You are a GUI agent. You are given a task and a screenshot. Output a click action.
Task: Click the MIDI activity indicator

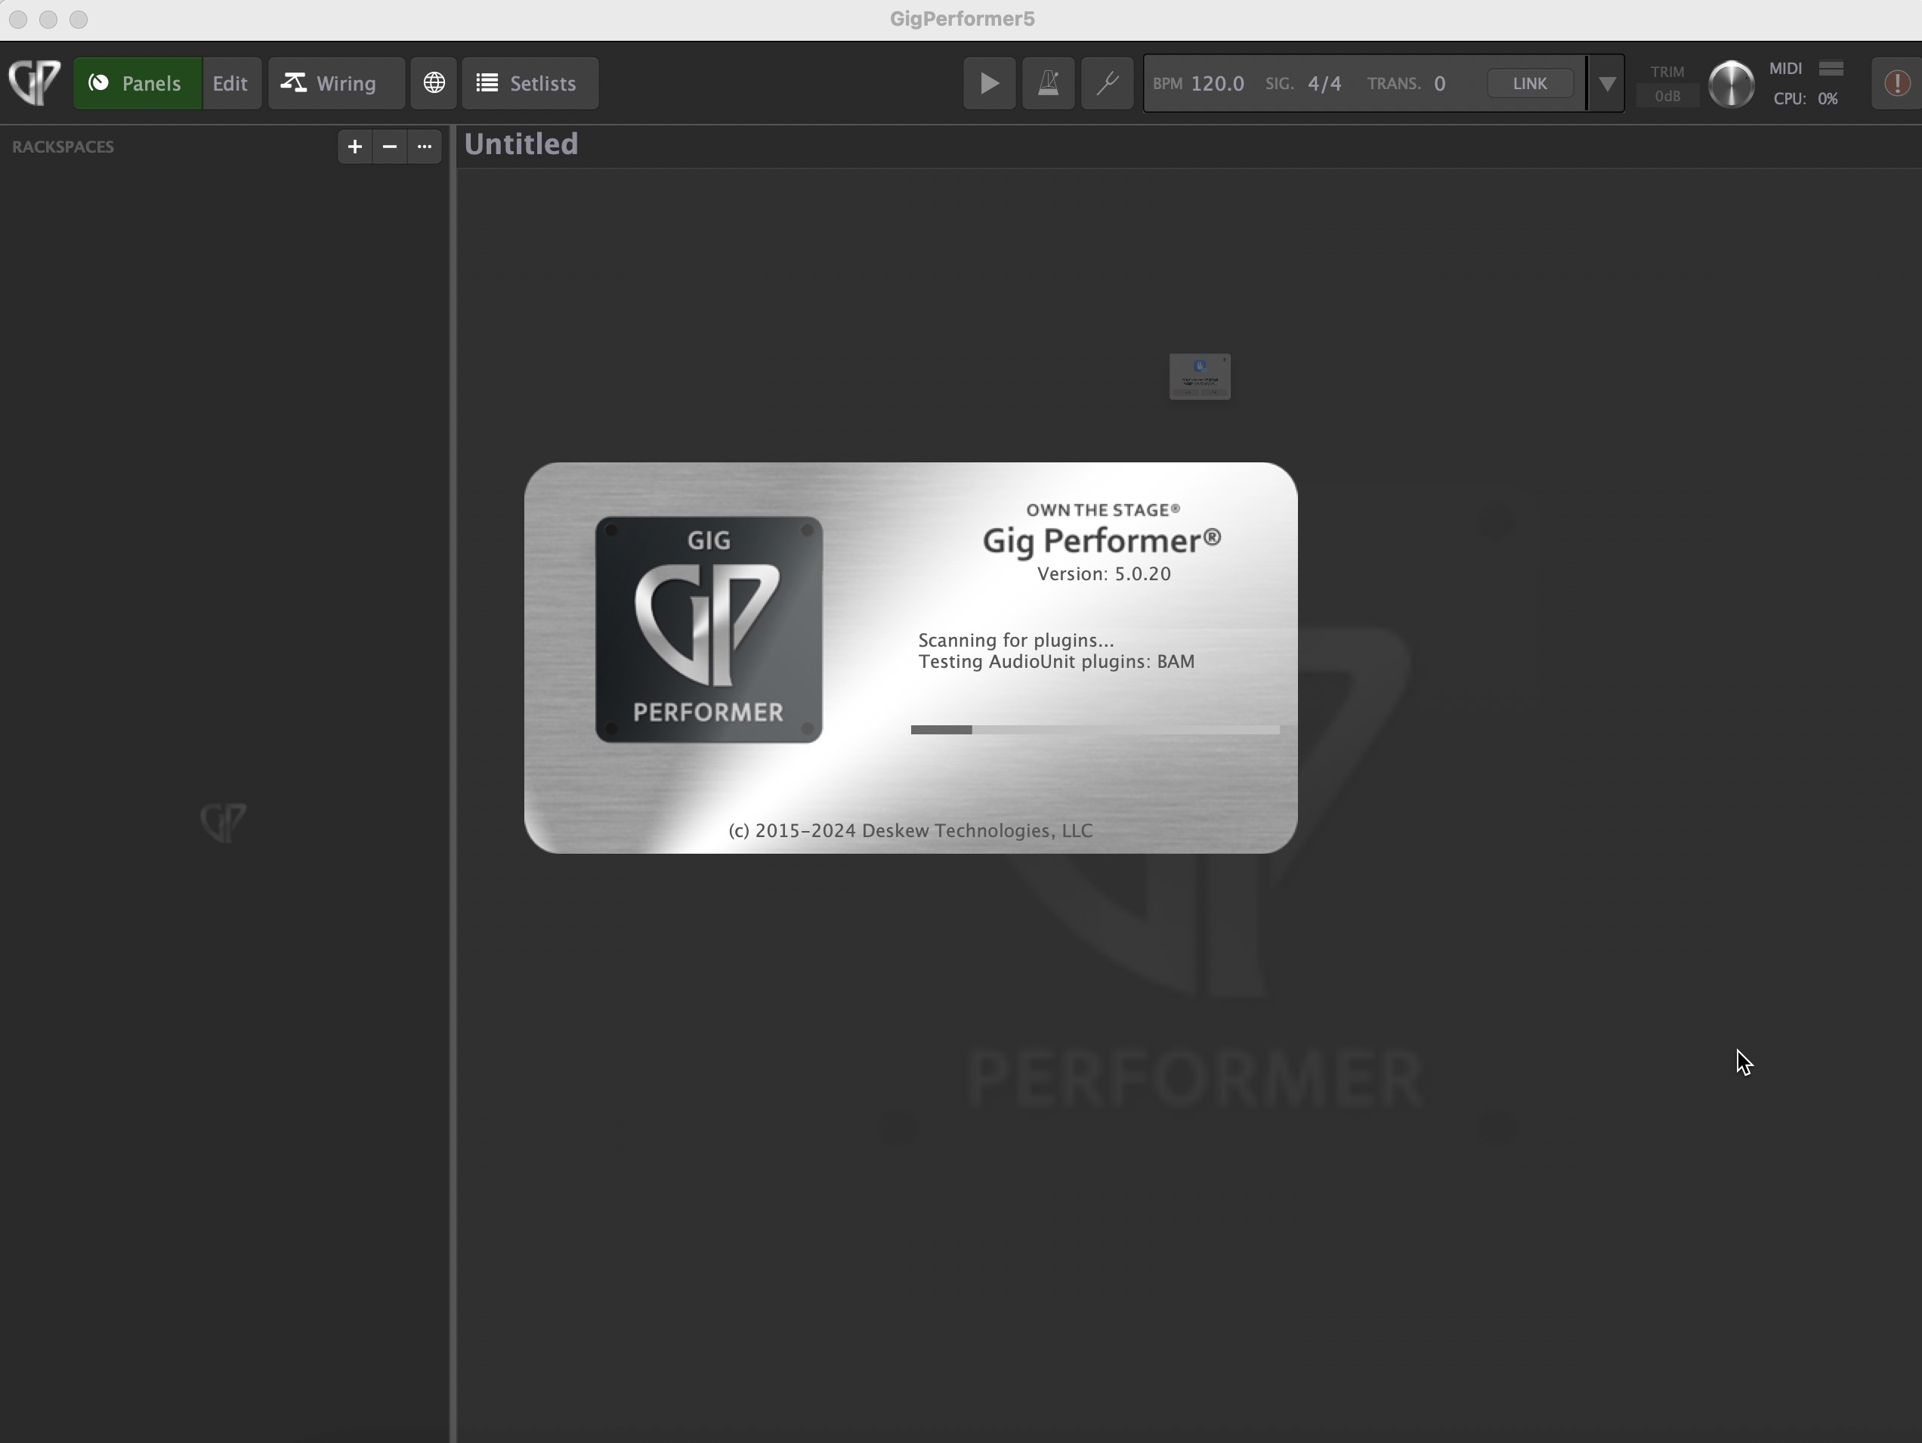click(x=1831, y=68)
